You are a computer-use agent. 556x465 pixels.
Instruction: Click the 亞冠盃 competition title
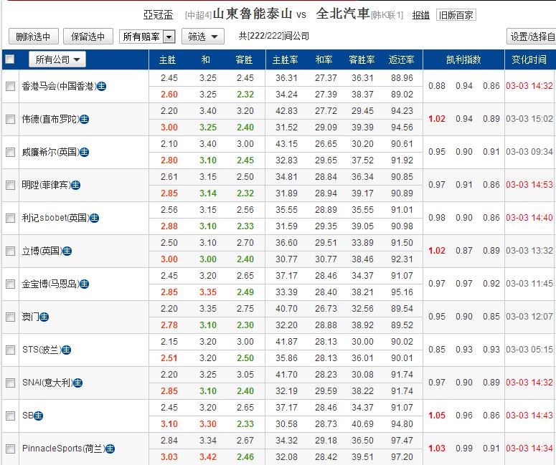tap(158, 15)
